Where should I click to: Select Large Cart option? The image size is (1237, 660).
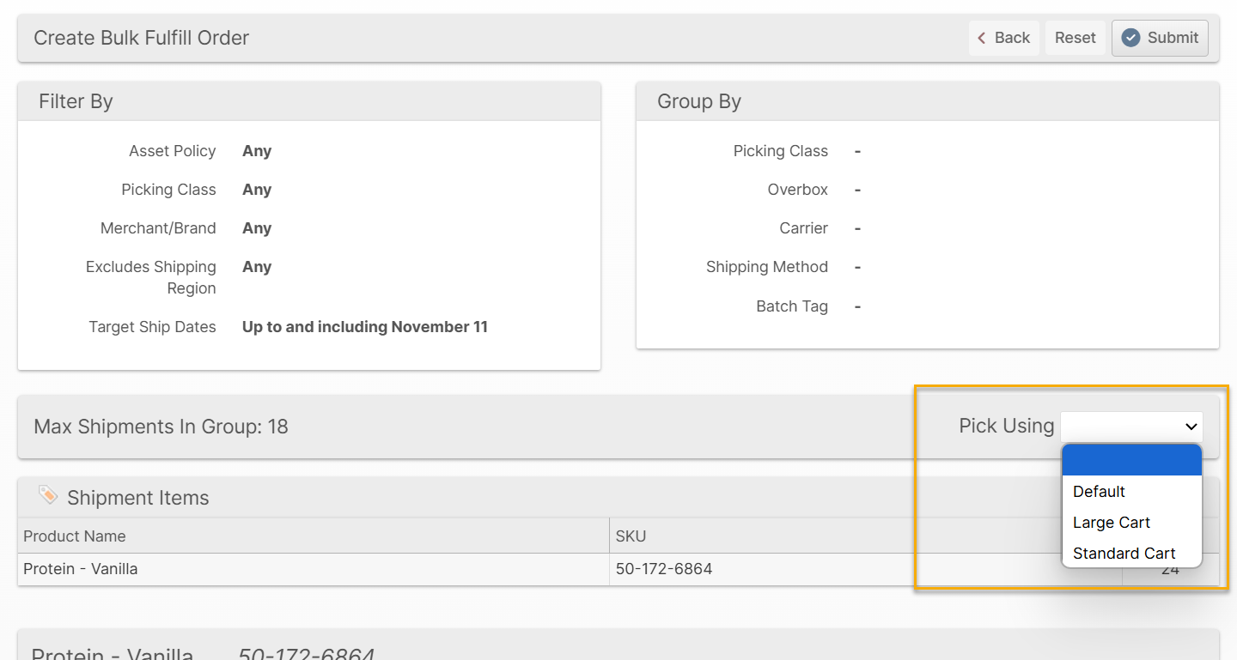tap(1111, 523)
